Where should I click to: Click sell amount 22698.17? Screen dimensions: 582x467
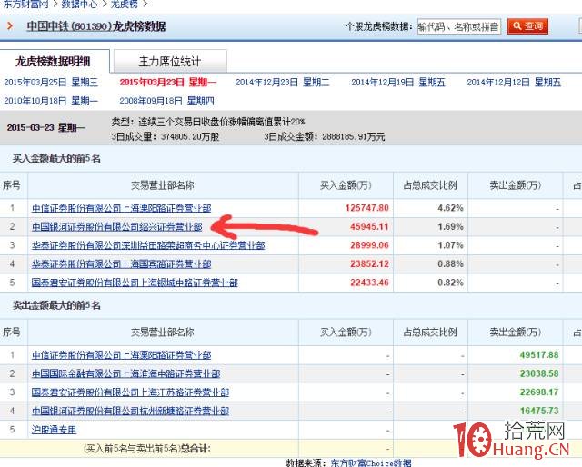(x=539, y=392)
